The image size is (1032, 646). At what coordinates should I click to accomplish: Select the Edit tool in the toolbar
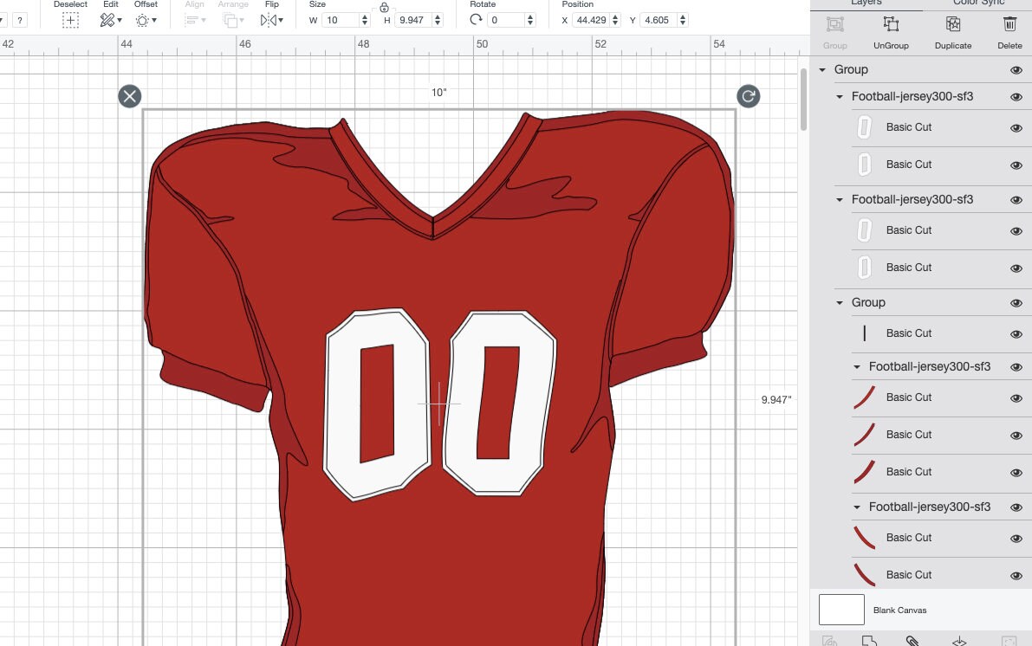click(108, 19)
